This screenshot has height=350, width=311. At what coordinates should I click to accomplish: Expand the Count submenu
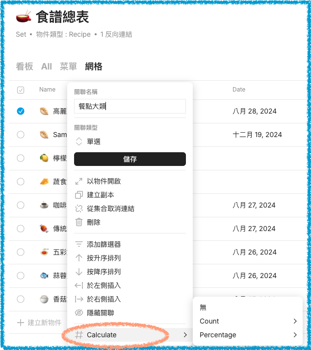click(247, 321)
